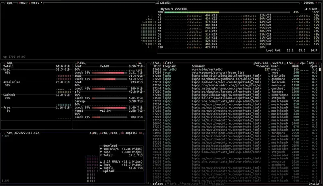Toggle the net box label

pos(8,133)
